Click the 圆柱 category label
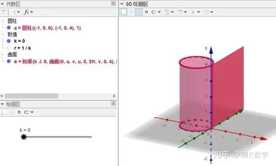The image size is (276, 166). tap(12, 21)
